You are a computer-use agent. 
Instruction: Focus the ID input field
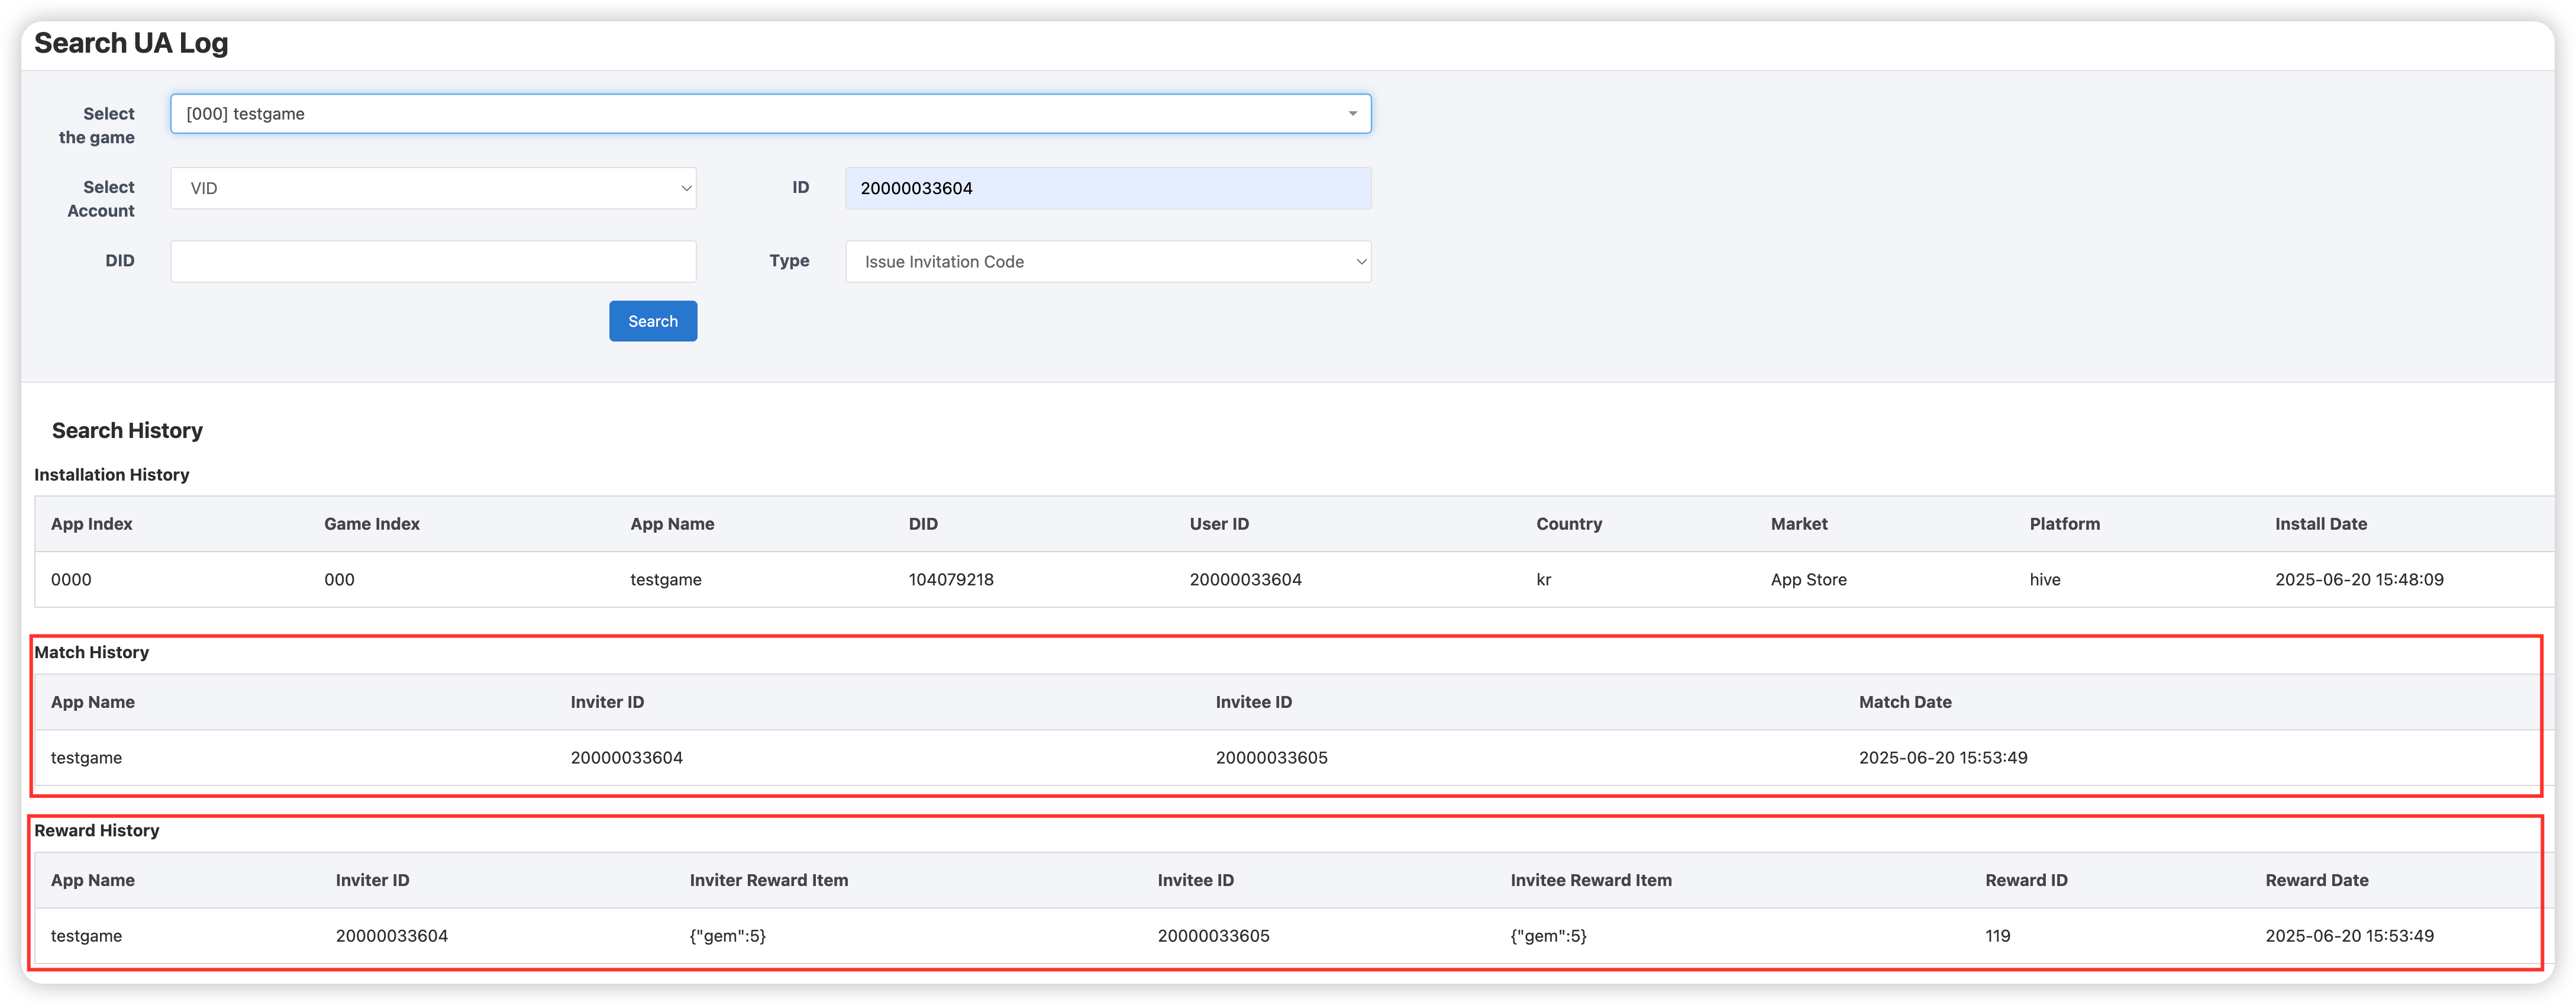click(1107, 188)
